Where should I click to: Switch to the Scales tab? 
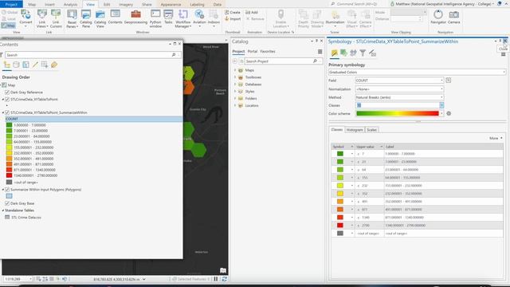click(x=371, y=130)
